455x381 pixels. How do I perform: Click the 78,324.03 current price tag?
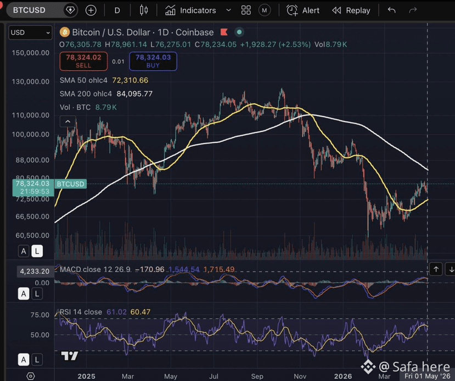(33, 187)
